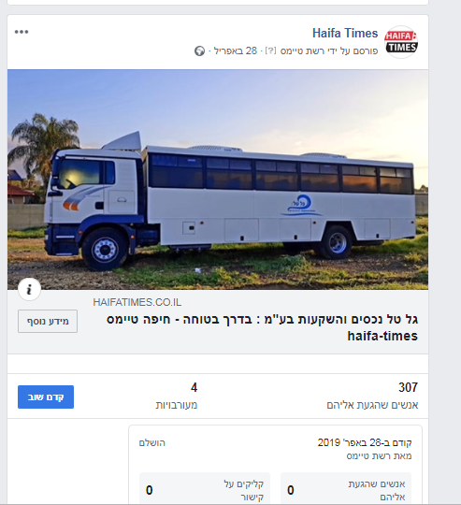Image resolution: width=461 pixels, height=505 pixels.
Task: Click the Haifa Times round profile logo
Action: tap(401, 42)
